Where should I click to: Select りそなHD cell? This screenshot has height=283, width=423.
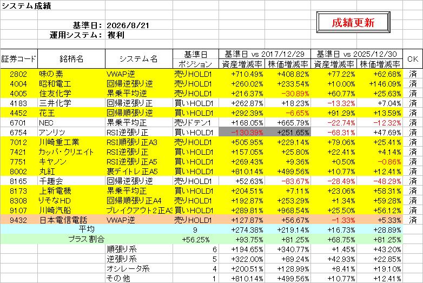[x=71, y=200]
